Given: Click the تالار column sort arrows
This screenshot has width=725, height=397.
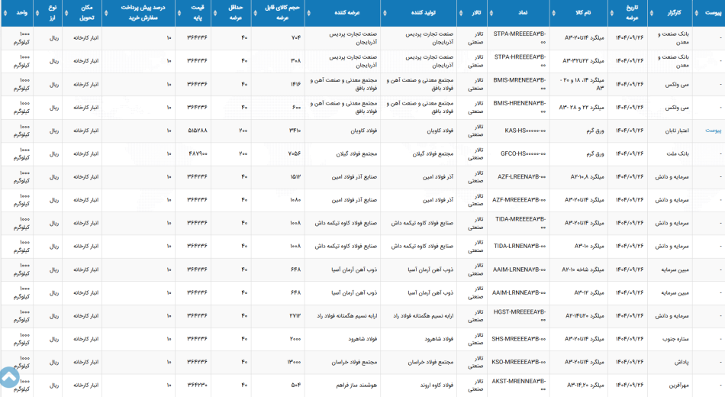Looking at the screenshot, I should point(461,13).
